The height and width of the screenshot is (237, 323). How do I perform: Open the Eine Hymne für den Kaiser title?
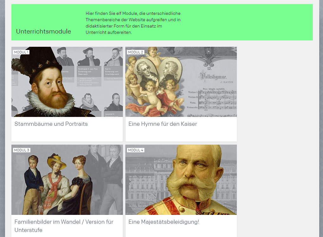point(163,124)
